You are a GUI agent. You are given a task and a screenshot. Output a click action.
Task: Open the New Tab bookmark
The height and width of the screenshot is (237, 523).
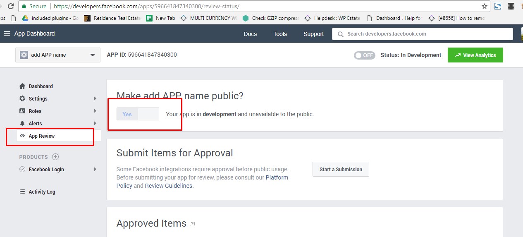coord(161,18)
